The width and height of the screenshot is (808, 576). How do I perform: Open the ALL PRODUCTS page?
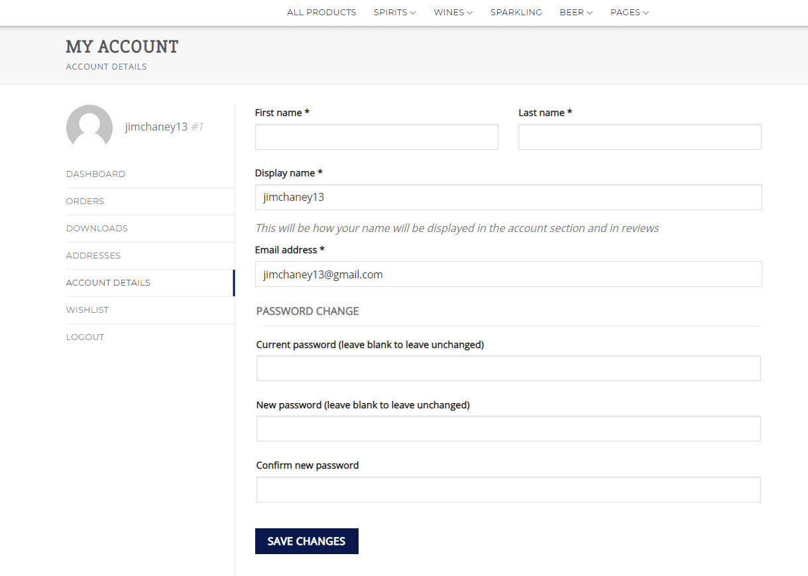pyautogui.click(x=321, y=12)
